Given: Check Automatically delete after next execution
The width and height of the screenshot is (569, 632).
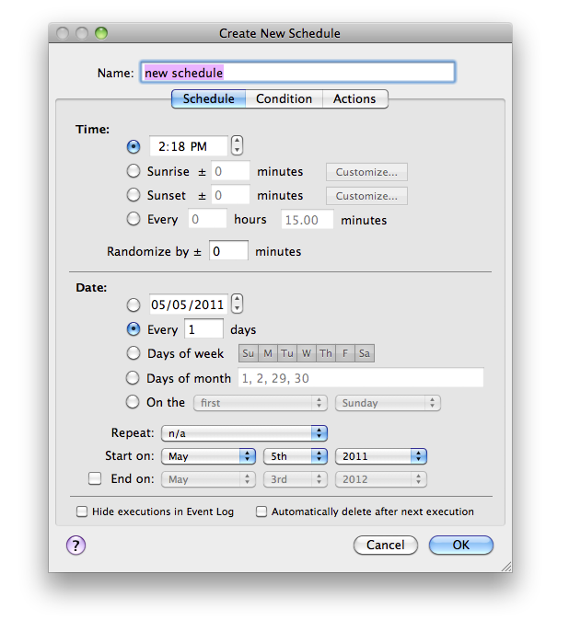Looking at the screenshot, I should tap(261, 511).
